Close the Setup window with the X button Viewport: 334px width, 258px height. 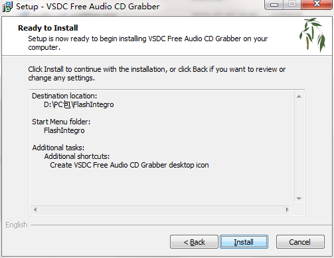coord(317,4)
